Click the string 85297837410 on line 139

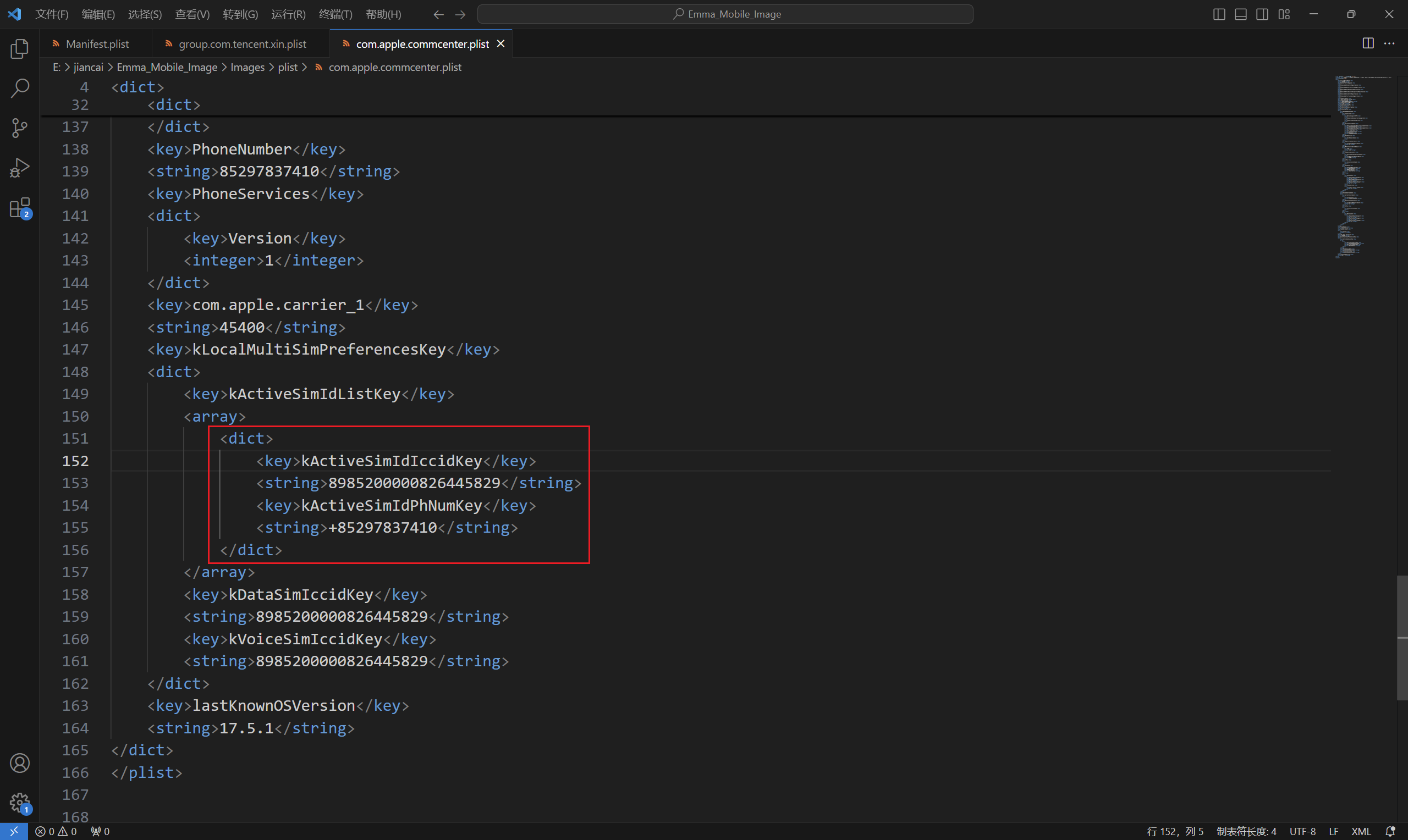pos(269,172)
